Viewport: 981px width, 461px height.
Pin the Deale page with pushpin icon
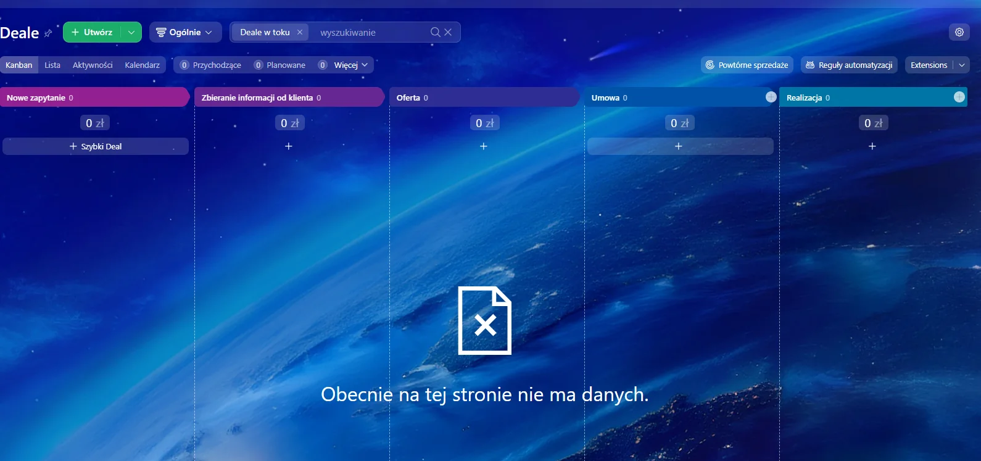point(48,33)
